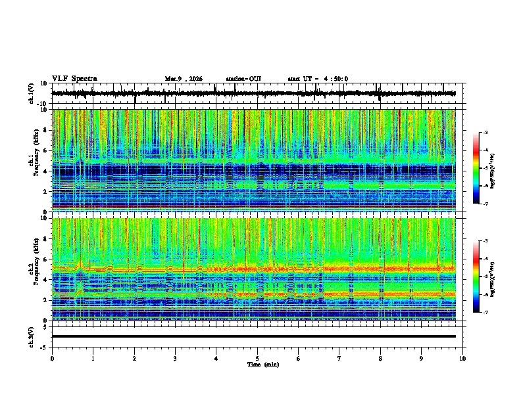Screen dimensions: 521x402
Task: Click the "ch.3(V)" axis label
Action: pyautogui.click(x=32, y=338)
